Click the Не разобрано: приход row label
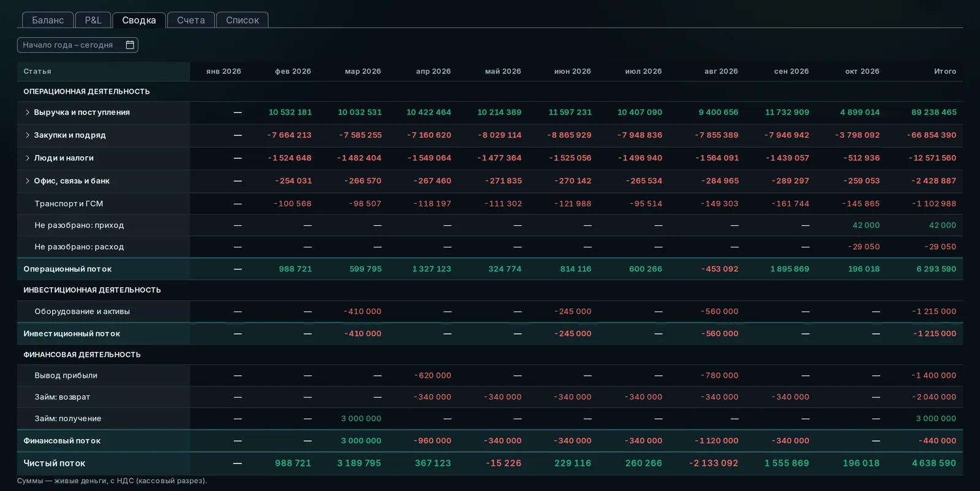980x491 pixels. click(79, 225)
